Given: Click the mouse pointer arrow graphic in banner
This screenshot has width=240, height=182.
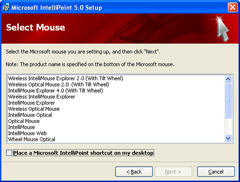Looking at the screenshot, I should 223,30.
